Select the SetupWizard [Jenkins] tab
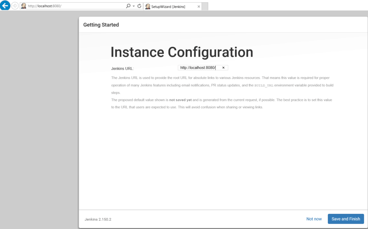Screen dimensions: 368x229 tap(172, 6)
